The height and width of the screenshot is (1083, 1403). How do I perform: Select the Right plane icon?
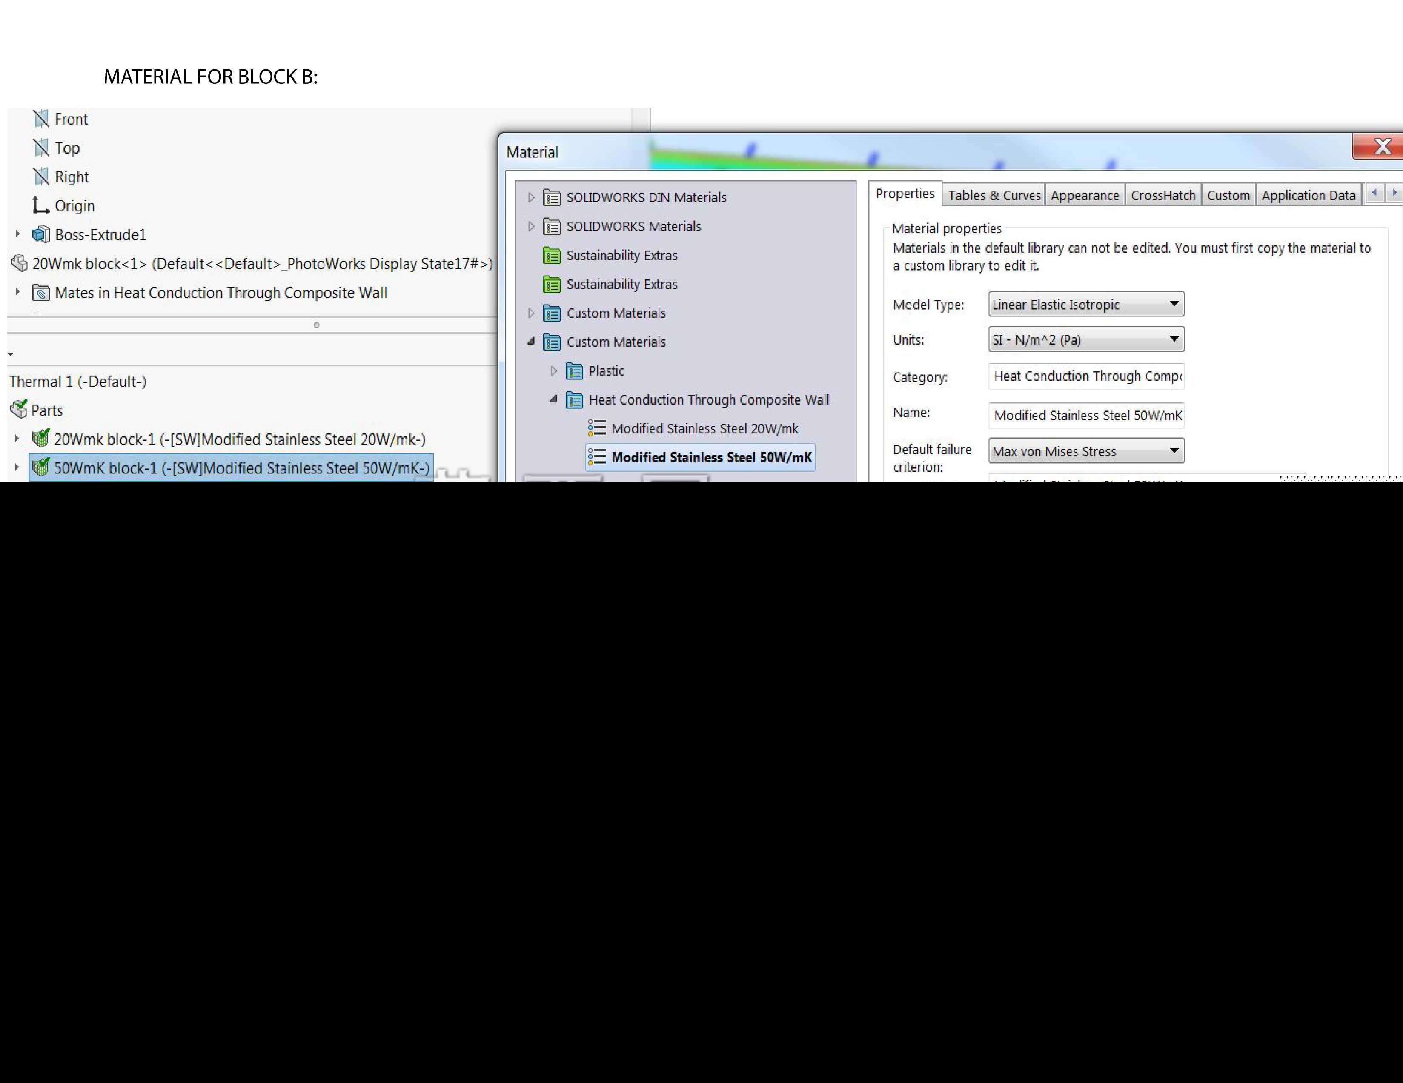pyautogui.click(x=41, y=177)
